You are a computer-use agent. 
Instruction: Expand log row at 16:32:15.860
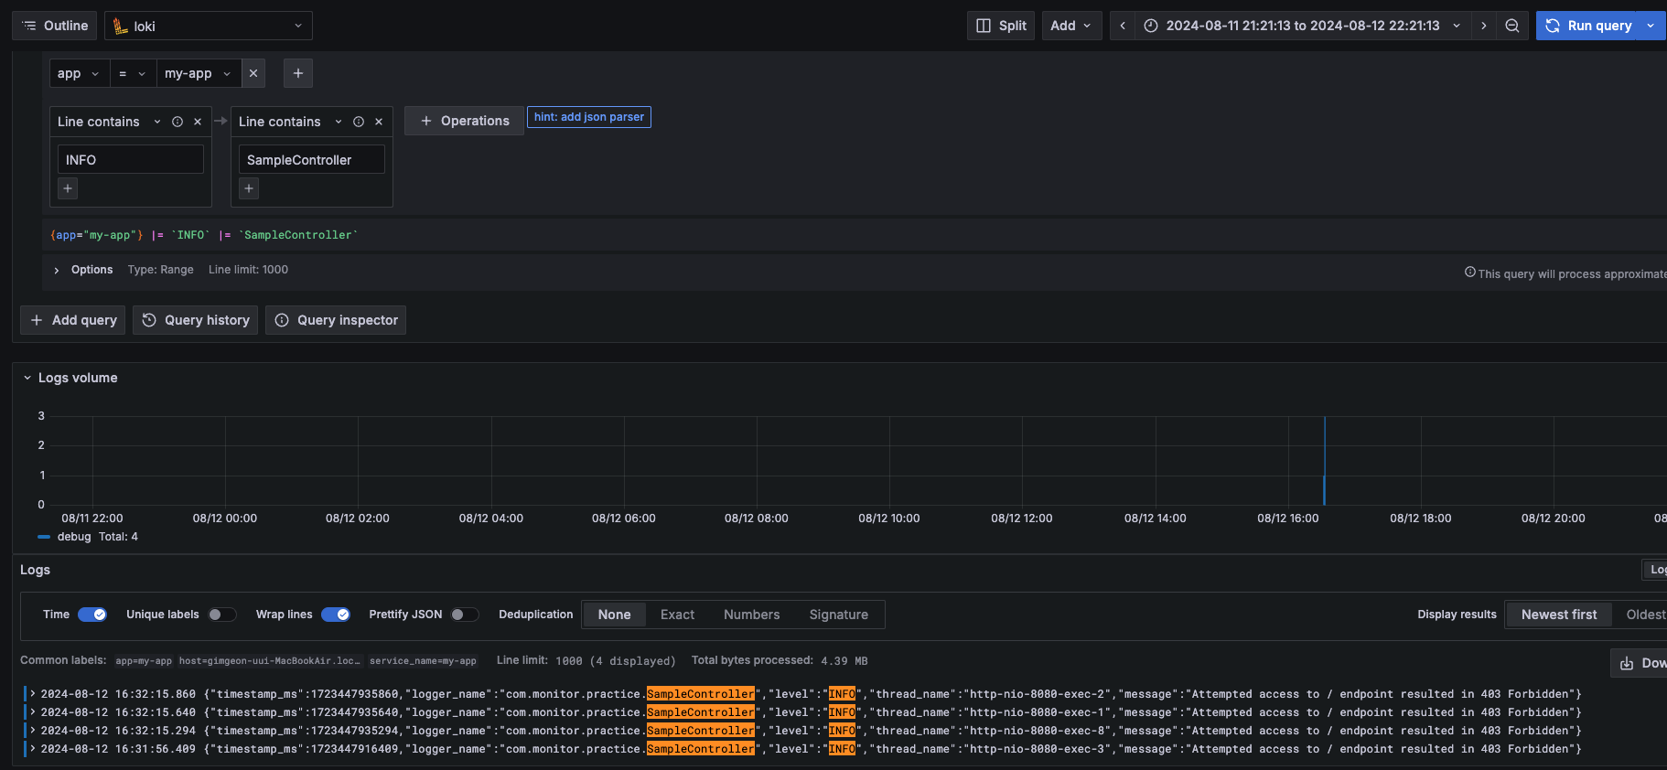pyautogui.click(x=33, y=694)
